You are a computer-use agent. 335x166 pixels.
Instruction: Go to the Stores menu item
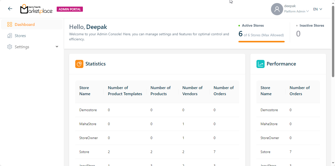click(20, 36)
